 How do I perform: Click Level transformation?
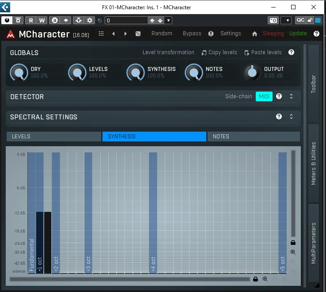[x=168, y=52]
